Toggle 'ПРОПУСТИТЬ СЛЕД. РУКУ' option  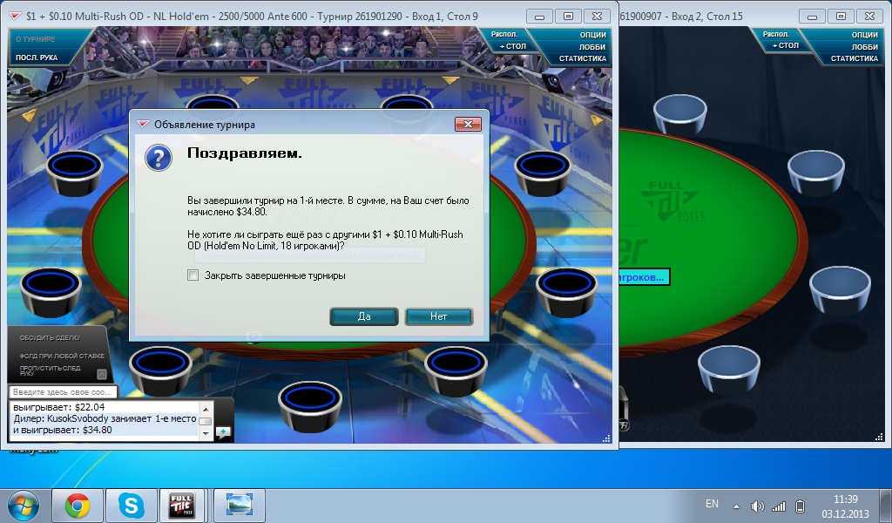pyautogui.click(x=51, y=370)
